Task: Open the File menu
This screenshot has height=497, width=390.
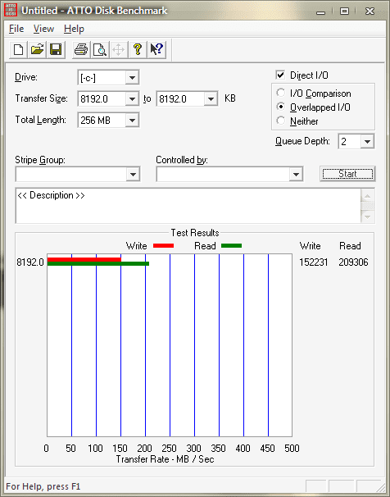Action: pos(16,29)
